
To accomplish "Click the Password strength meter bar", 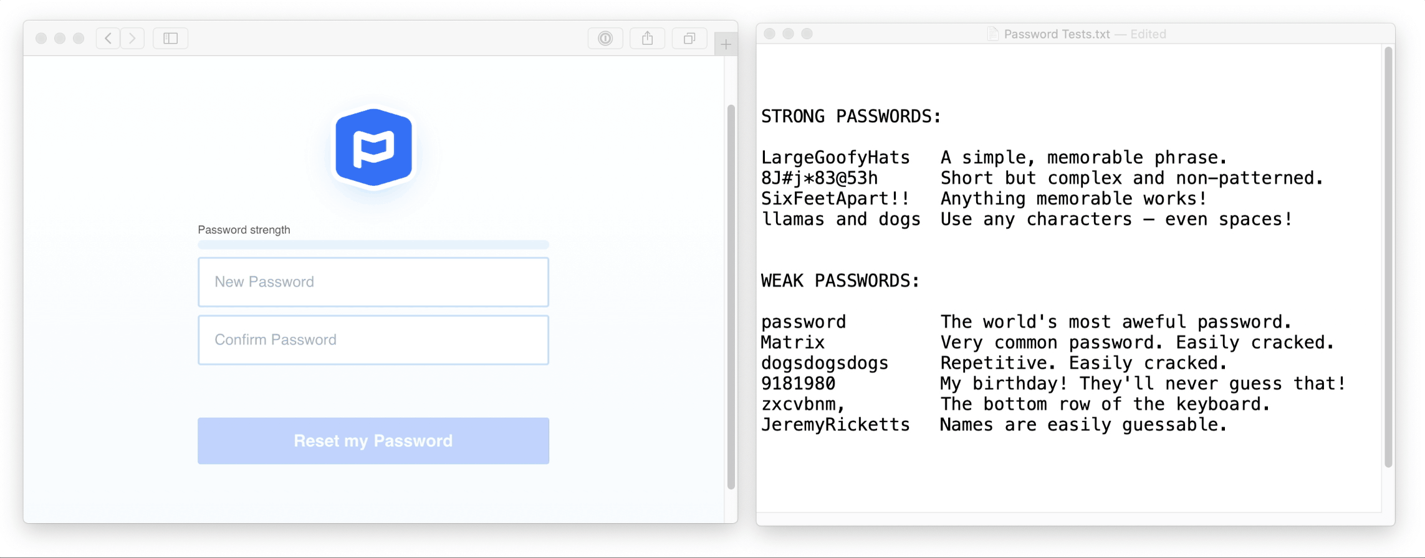I will point(373,245).
